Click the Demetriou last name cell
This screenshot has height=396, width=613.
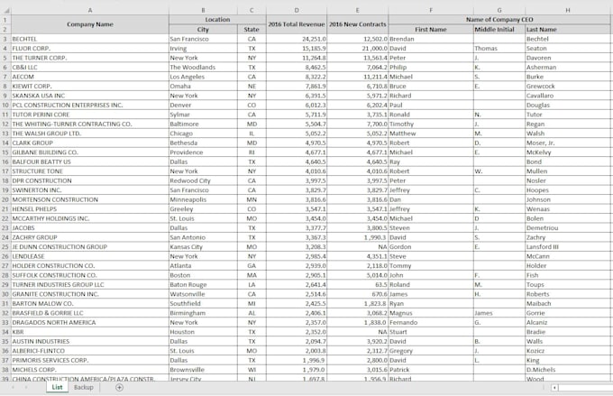568,228
